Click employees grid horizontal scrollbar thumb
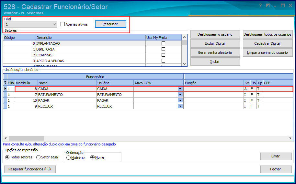The image size is (296, 184). point(27,138)
